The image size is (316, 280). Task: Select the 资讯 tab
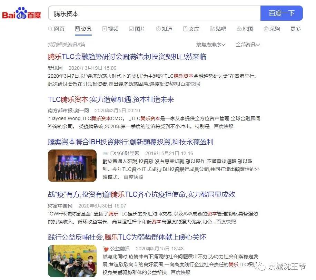tap(83, 29)
